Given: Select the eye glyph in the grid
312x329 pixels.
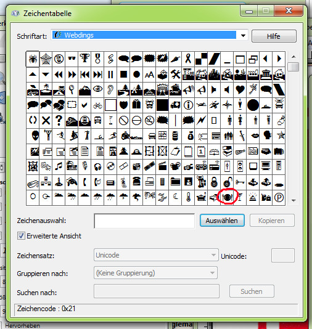Looking at the screenshot, I should coord(97,90).
